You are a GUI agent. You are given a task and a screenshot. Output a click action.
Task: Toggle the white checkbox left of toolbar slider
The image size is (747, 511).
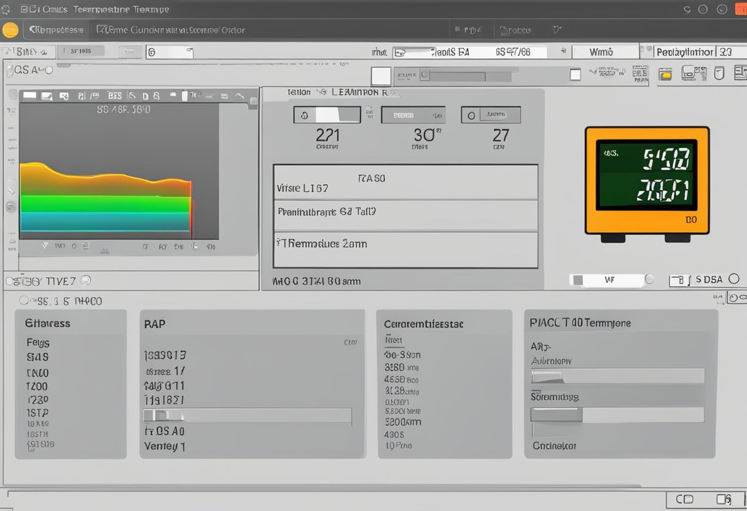381,76
